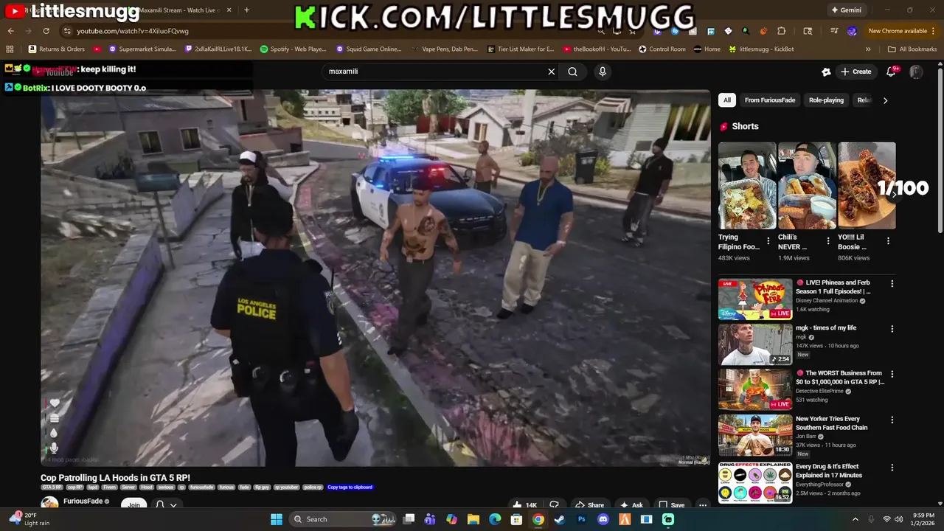Open options menu for Trying Filipino Food short
The height and width of the screenshot is (531, 944).
(768, 241)
